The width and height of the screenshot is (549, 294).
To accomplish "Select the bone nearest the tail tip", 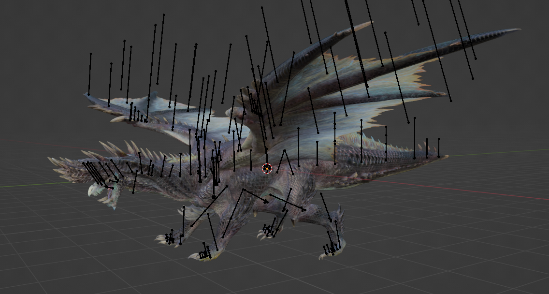I will coord(438,147).
